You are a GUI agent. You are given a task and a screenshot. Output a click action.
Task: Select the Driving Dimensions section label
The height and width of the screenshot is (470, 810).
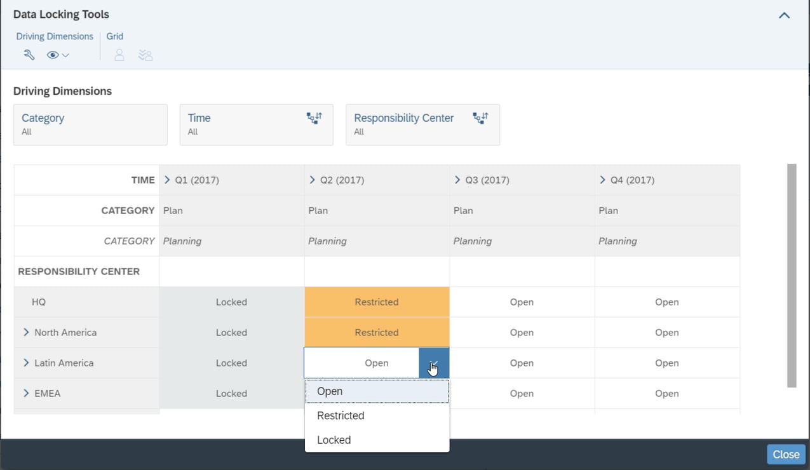coord(54,36)
